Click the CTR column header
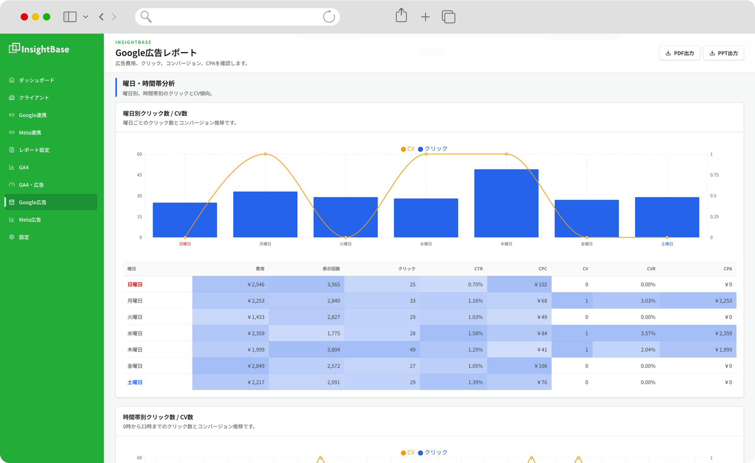The image size is (755, 463). click(x=478, y=269)
